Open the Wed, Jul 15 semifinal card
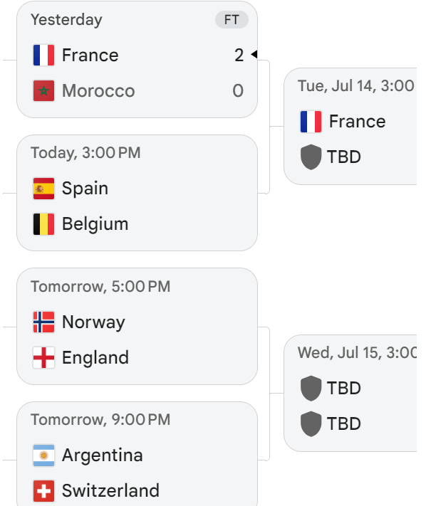 click(x=350, y=393)
